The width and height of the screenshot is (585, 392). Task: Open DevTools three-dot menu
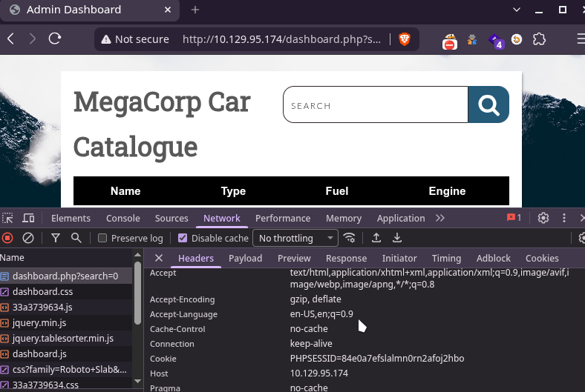pyautogui.click(x=564, y=218)
